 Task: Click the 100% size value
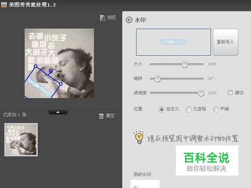[x=212, y=64]
